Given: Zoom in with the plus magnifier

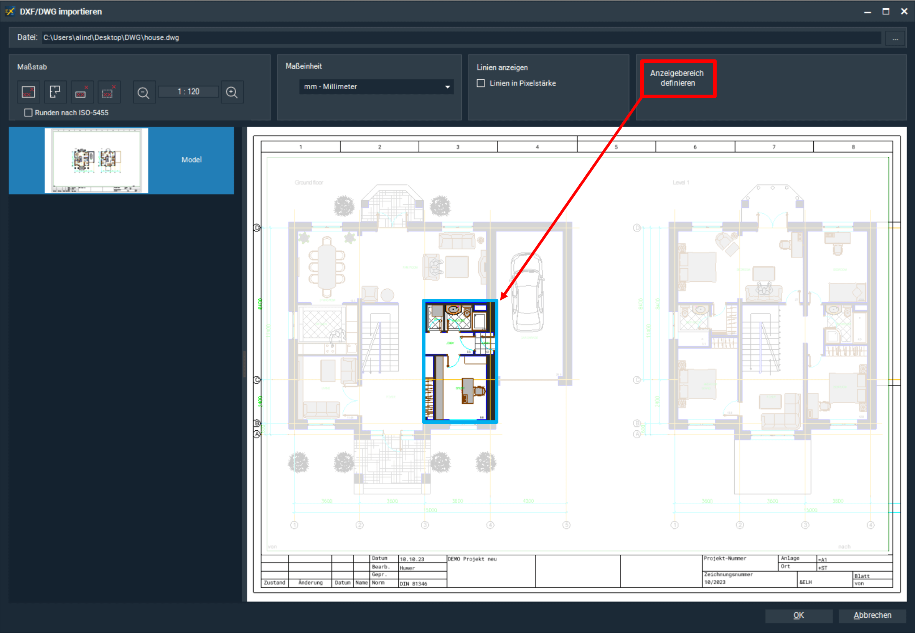Looking at the screenshot, I should pyautogui.click(x=232, y=92).
